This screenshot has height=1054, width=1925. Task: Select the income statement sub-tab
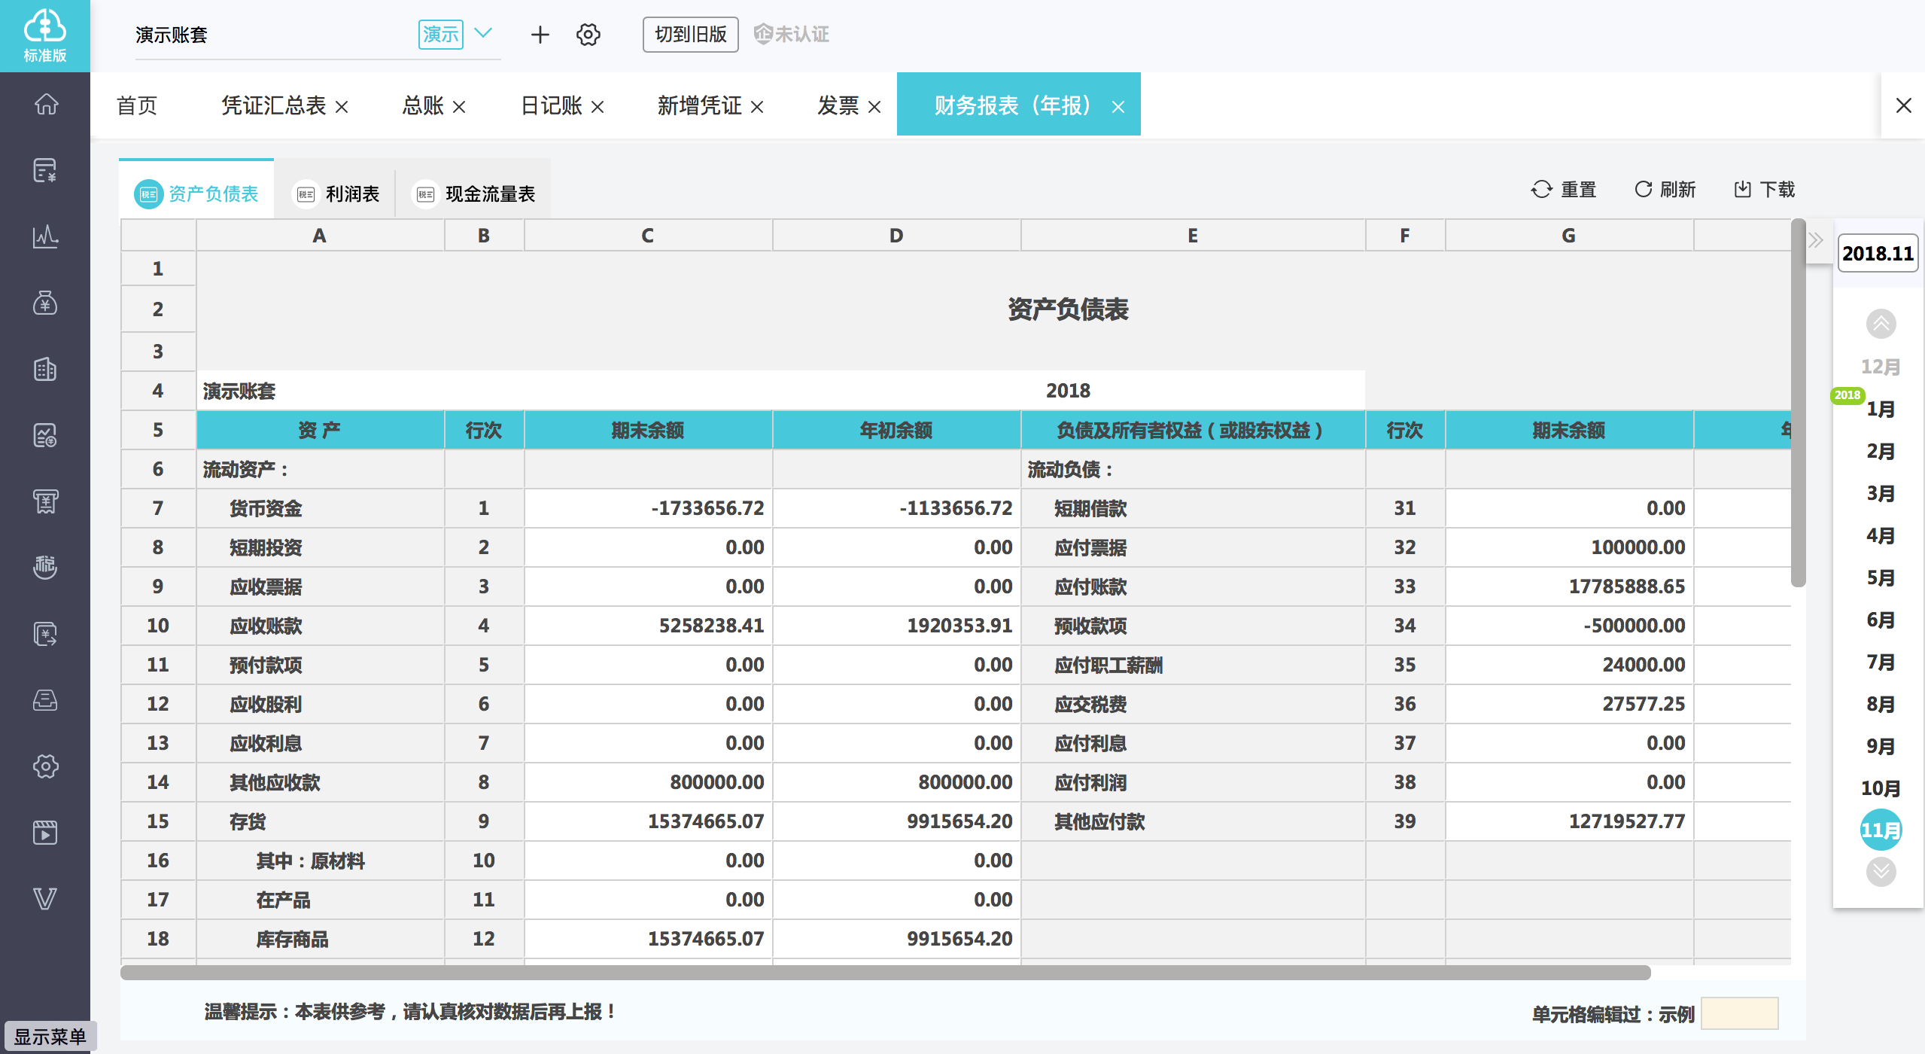tap(336, 193)
